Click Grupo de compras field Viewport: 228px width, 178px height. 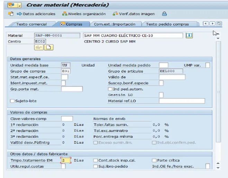(66, 71)
